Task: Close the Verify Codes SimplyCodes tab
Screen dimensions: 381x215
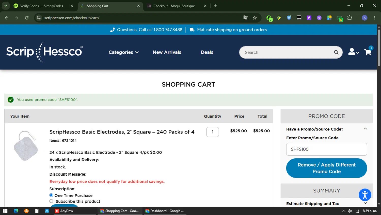Action: tap(72, 6)
